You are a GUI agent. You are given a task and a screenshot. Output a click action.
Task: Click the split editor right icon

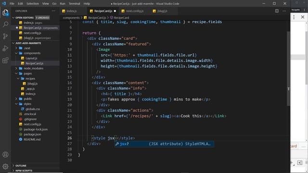(x=277, y=11)
